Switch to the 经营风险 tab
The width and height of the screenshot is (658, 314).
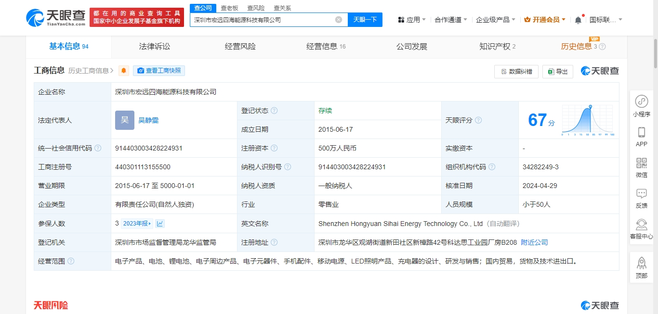pos(240,47)
